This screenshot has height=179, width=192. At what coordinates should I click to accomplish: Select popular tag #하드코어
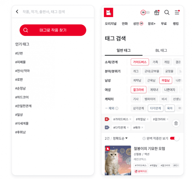click(x=22, y=97)
